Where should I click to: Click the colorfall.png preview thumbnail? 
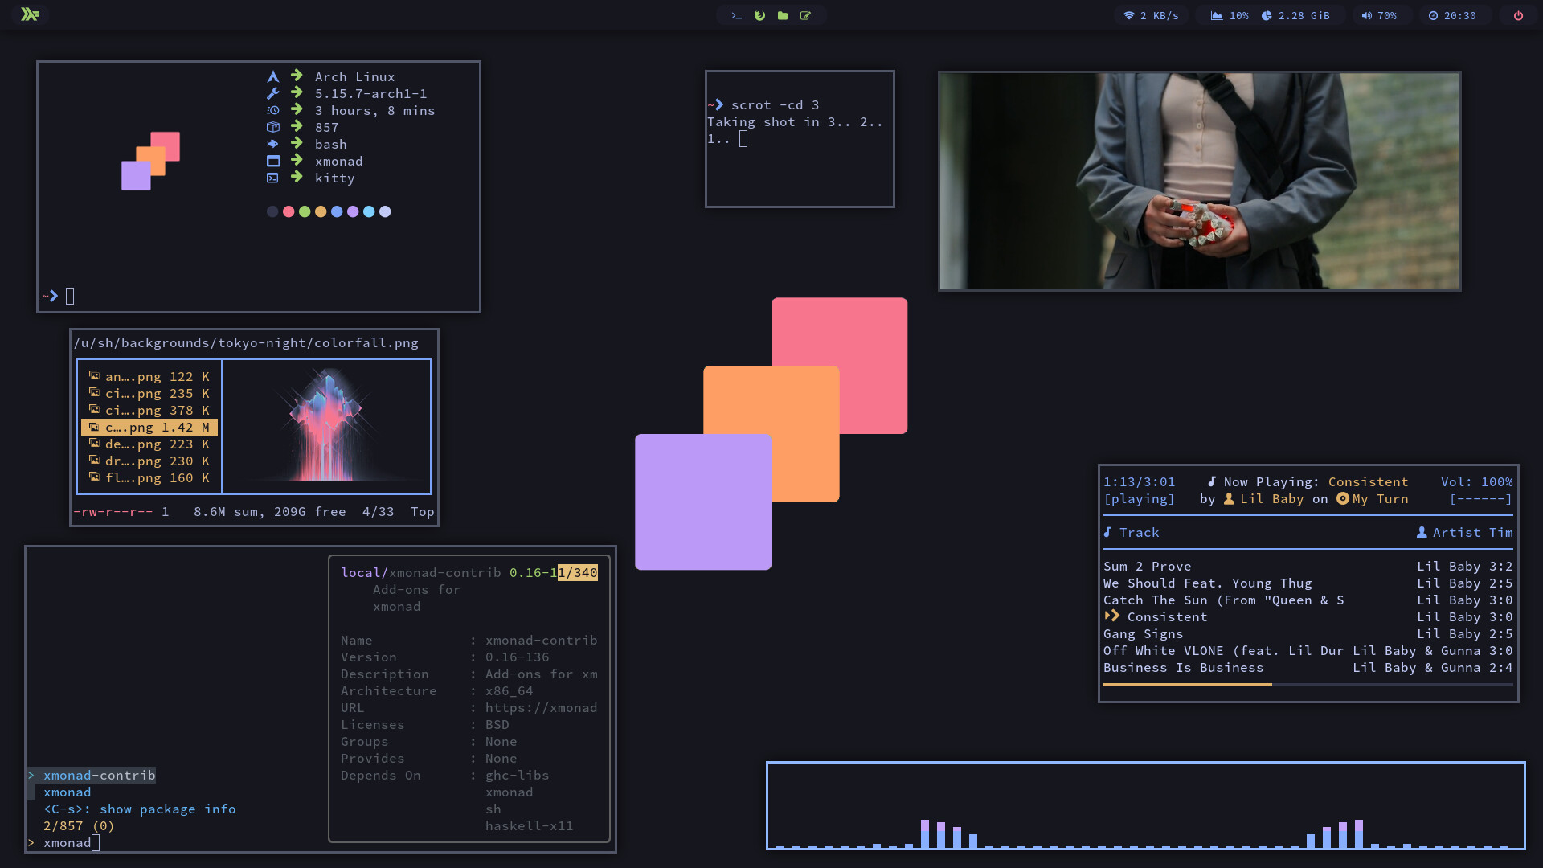click(x=325, y=426)
